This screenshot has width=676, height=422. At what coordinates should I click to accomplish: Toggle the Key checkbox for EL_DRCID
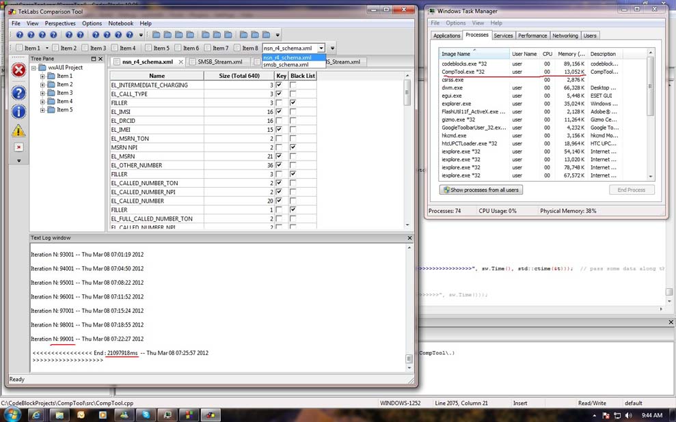[279, 121]
